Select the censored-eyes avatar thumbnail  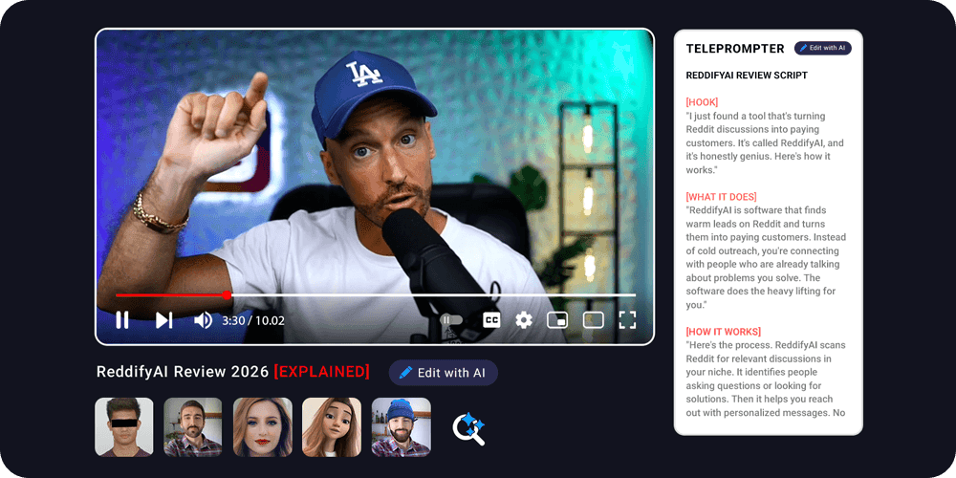coord(124,426)
